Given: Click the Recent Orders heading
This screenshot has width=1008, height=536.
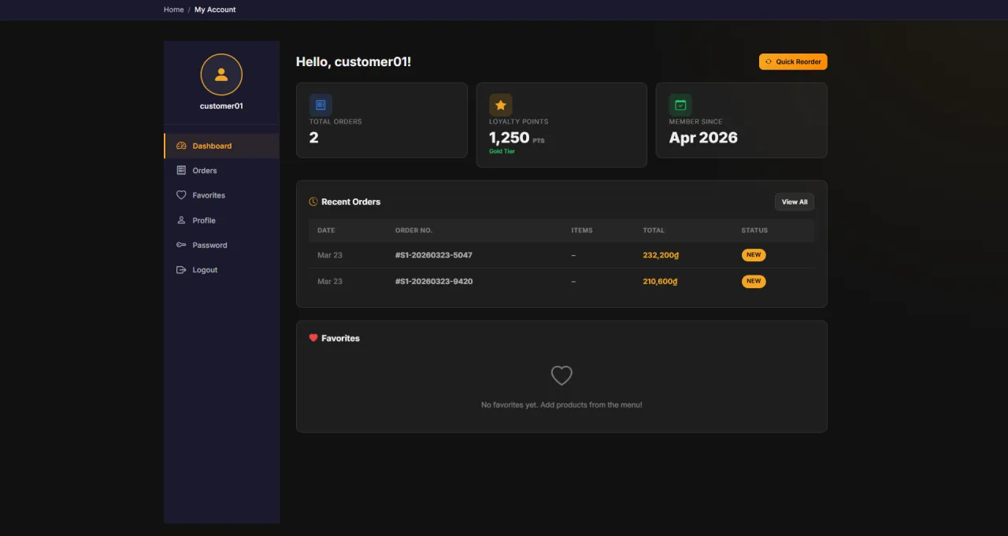Looking at the screenshot, I should click(350, 201).
